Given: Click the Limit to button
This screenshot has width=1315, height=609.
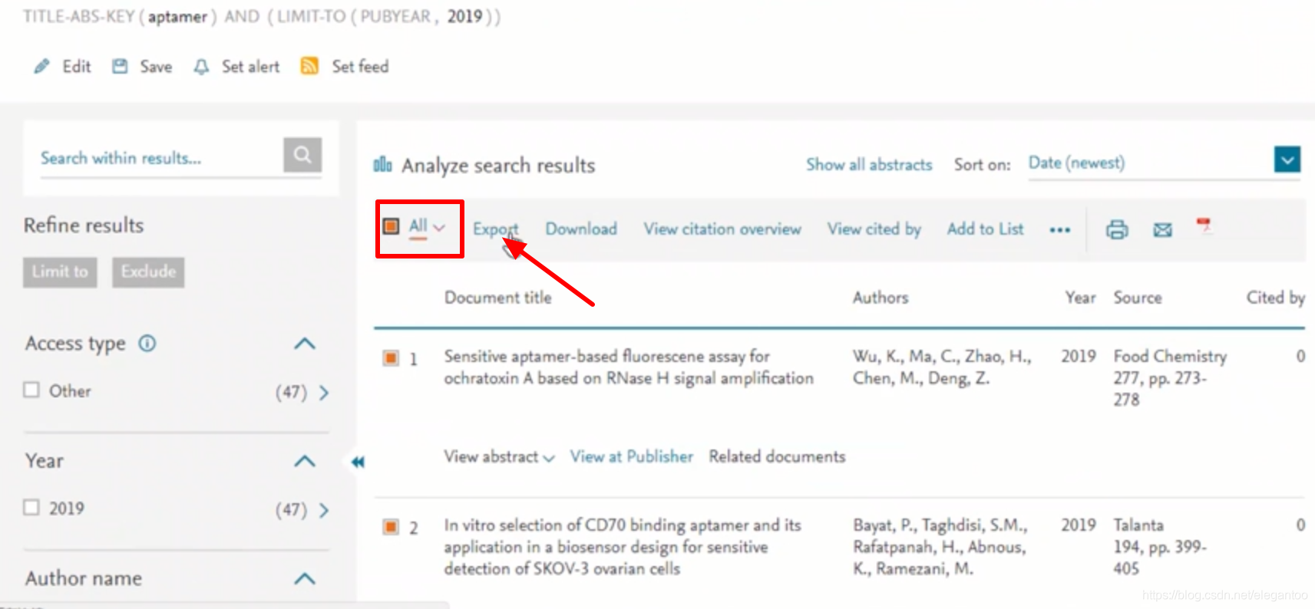Looking at the screenshot, I should [x=60, y=272].
